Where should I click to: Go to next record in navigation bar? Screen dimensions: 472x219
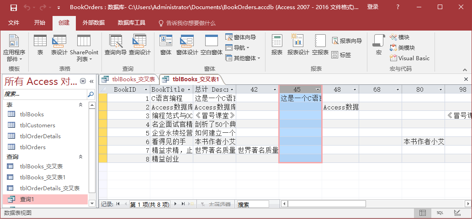176,204
